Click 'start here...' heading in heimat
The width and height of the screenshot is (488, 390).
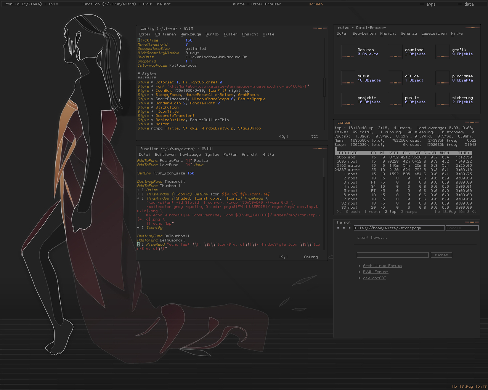pos(372,238)
